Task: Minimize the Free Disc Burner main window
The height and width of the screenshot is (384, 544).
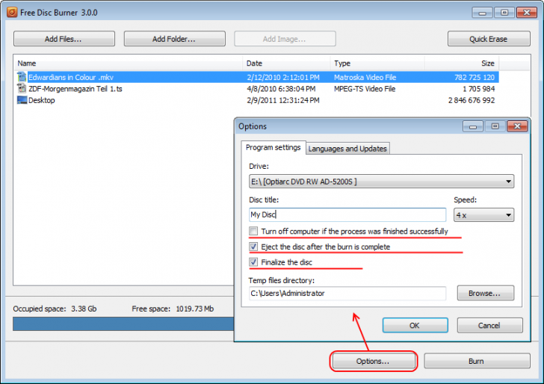Action: tap(482, 13)
